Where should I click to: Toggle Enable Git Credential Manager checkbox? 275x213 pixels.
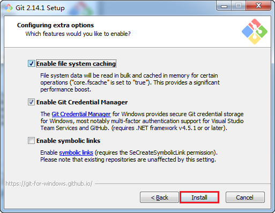[x=31, y=102]
